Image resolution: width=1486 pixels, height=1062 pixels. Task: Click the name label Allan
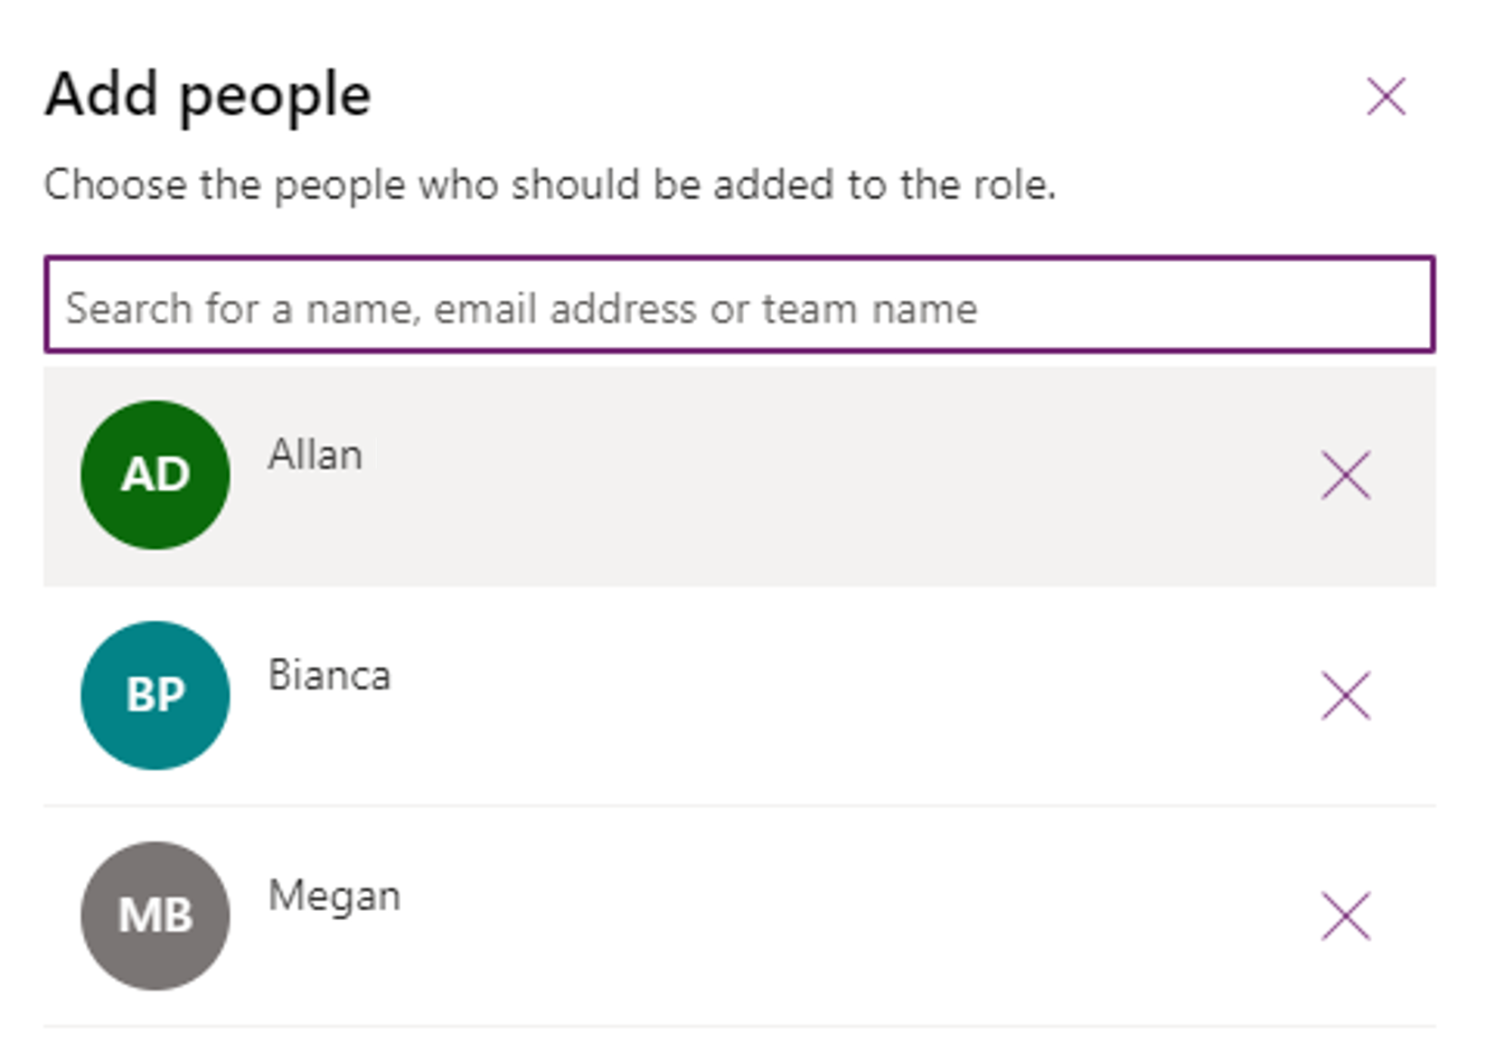(315, 455)
